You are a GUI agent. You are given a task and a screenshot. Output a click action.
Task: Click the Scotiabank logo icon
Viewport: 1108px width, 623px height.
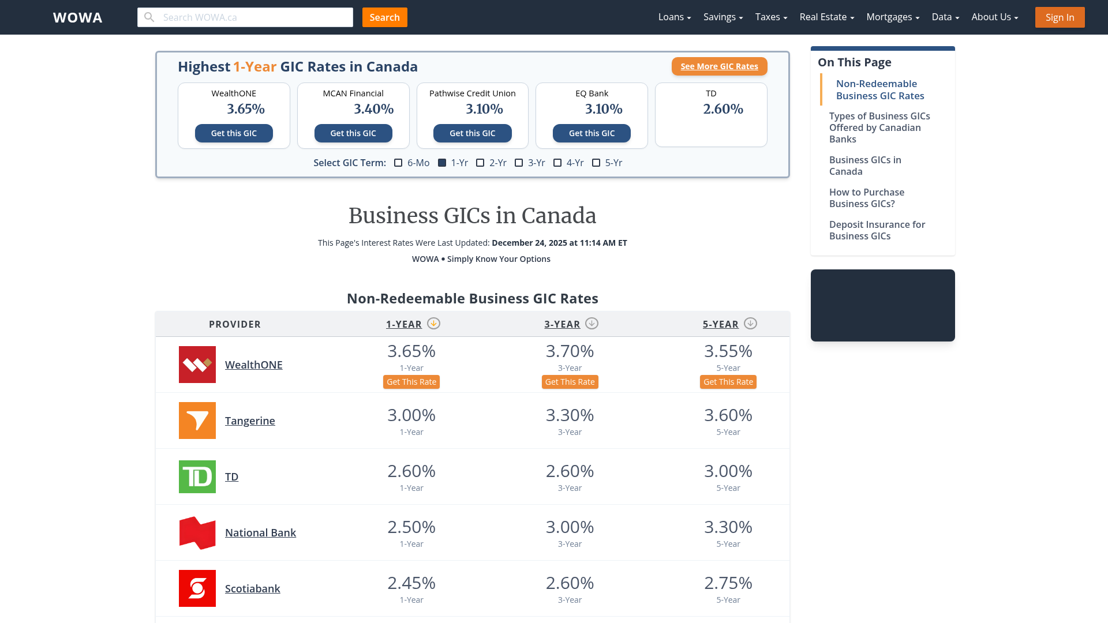[197, 588]
